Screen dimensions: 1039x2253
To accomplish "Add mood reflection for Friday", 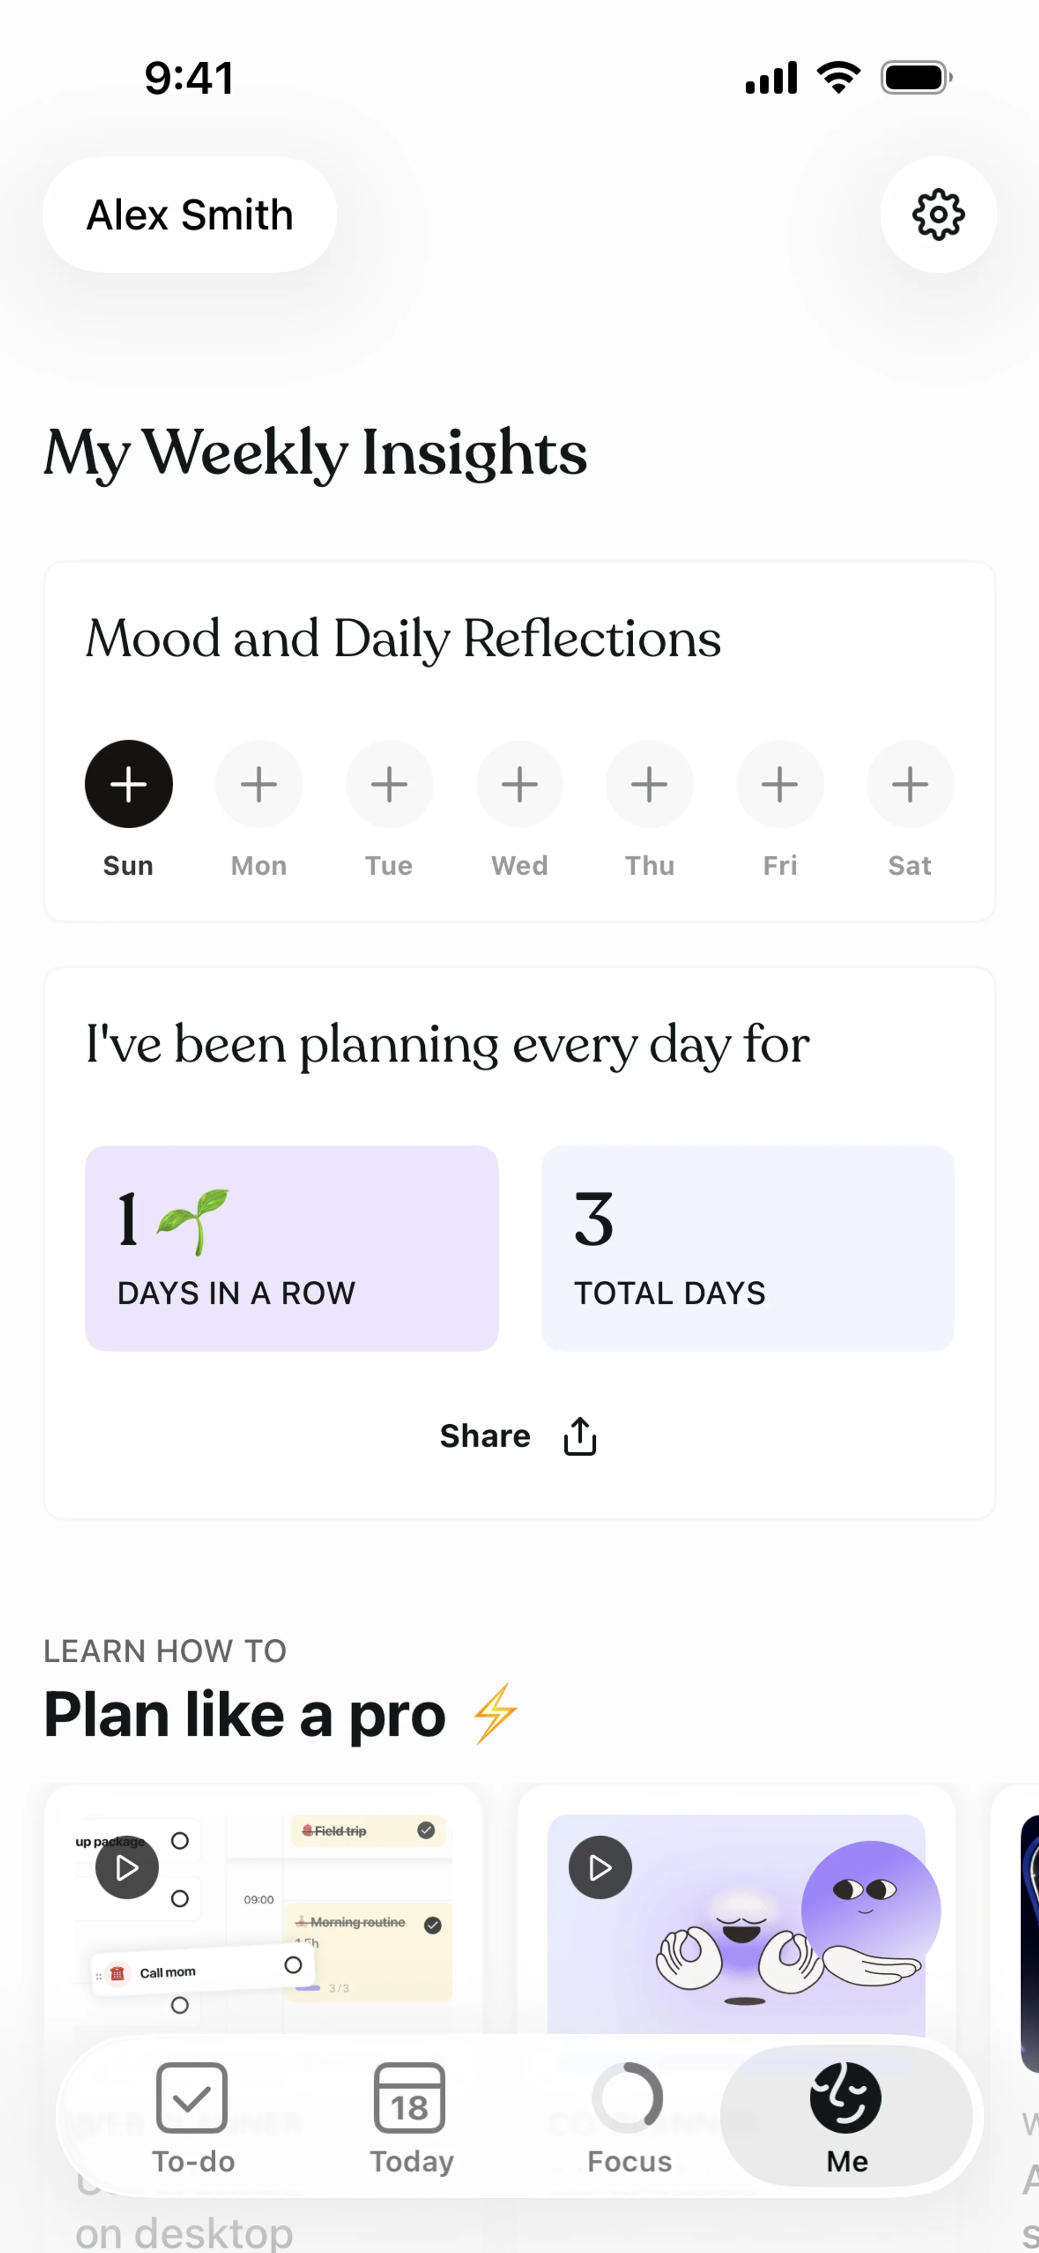I will point(779,784).
